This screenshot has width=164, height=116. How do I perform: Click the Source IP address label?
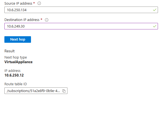pyautogui.click(x=18, y=4)
